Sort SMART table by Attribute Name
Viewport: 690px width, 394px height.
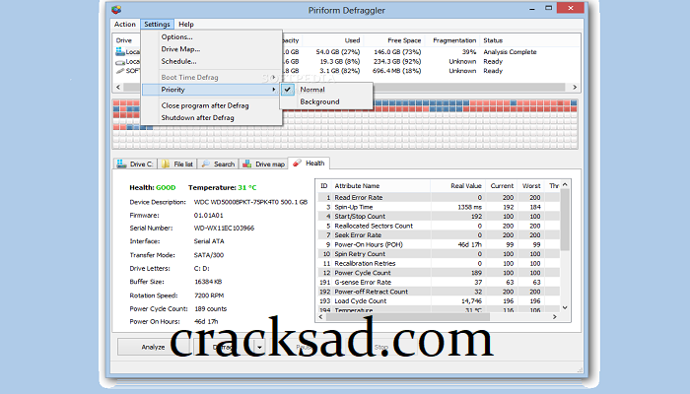(357, 186)
